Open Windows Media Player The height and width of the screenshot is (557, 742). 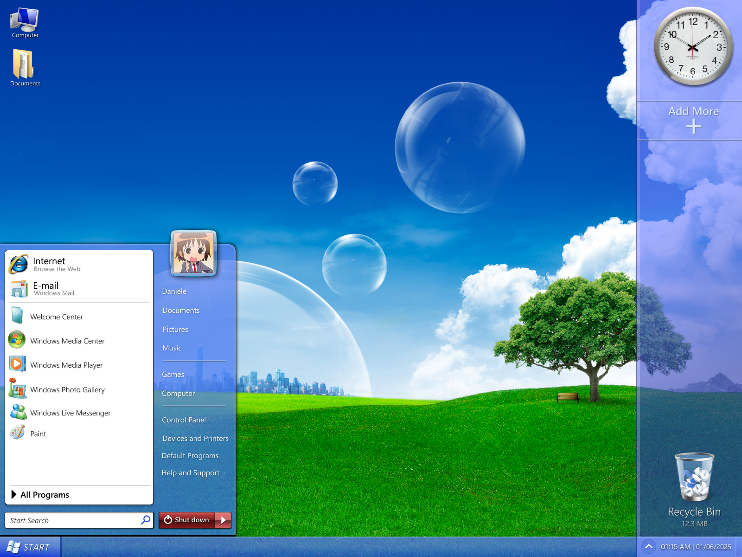coord(66,365)
